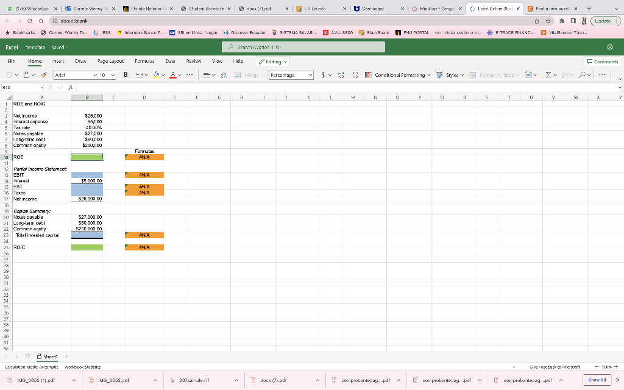Open Conditional Formatting menu
624x390 pixels.
click(x=397, y=75)
